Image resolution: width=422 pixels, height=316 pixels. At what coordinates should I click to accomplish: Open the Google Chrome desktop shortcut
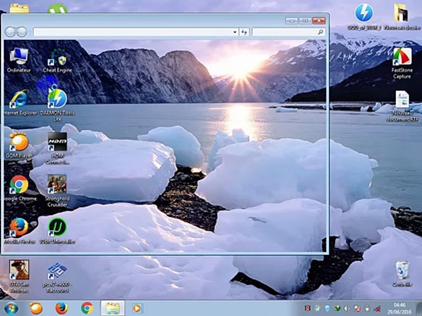pos(19,188)
